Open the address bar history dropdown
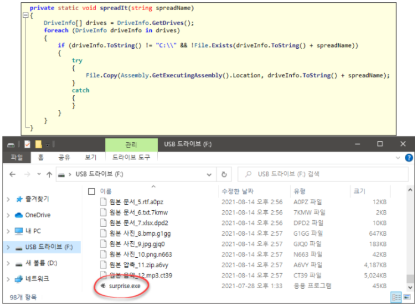 tap(209, 174)
